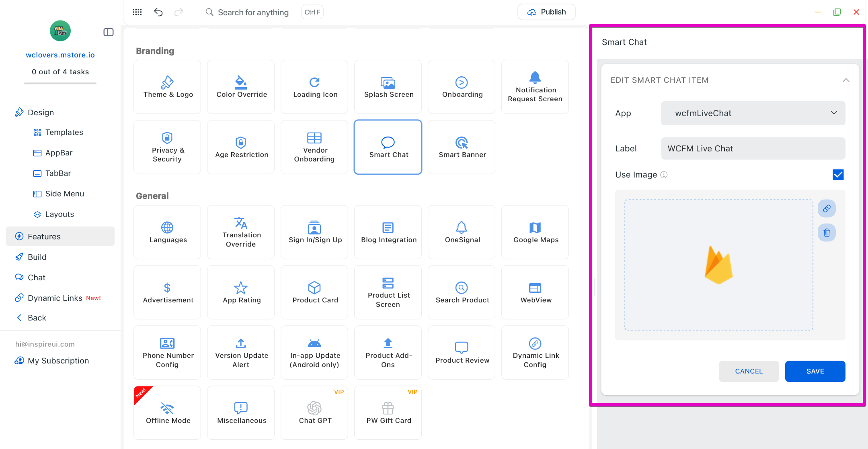Select the Splash Screen tile
The height and width of the screenshot is (449, 868).
pos(388,87)
